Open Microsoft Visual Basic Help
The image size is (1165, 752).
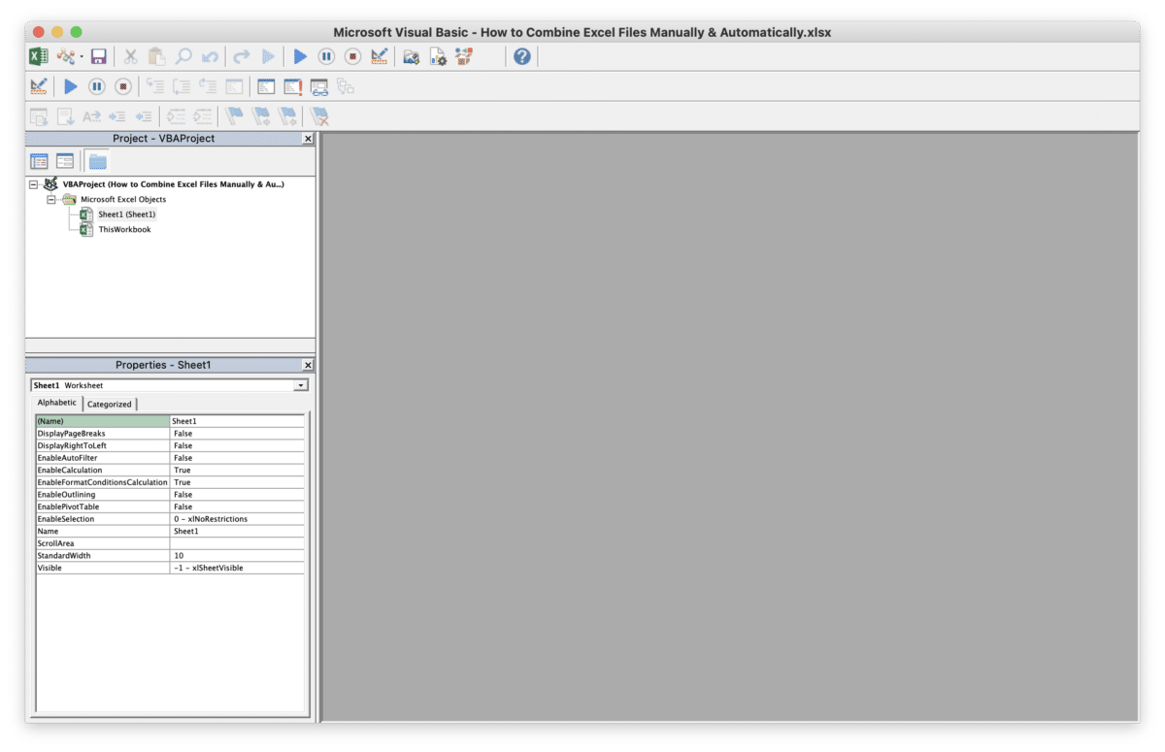[x=521, y=56]
